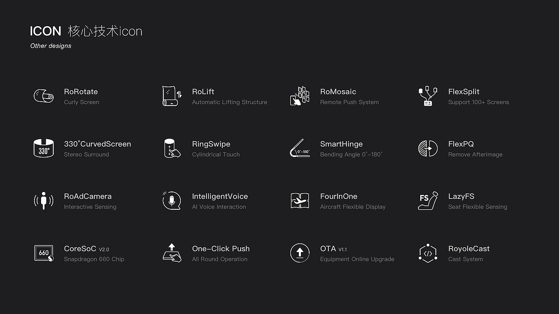Open the IntelligentVoice microphone icon
Image resolution: width=559 pixels, height=314 pixels.
(172, 201)
